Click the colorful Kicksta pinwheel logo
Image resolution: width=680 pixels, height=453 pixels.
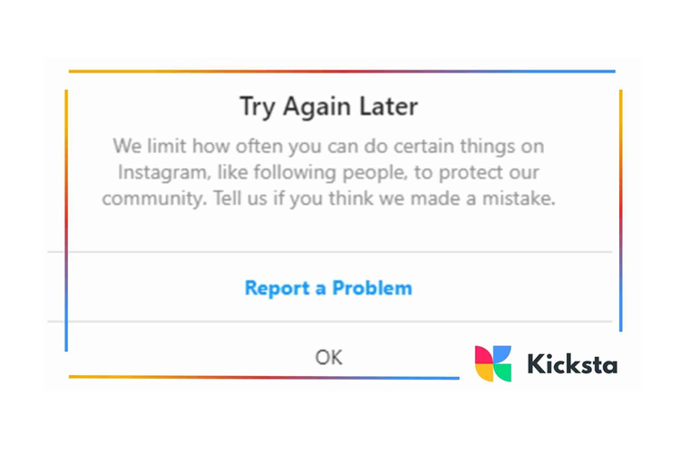click(493, 363)
